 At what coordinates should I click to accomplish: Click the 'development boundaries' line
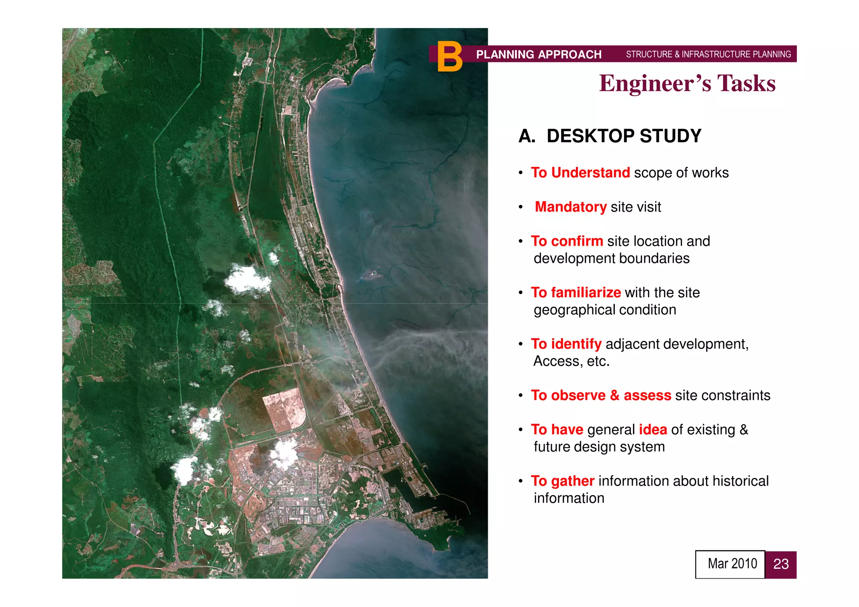point(612,259)
